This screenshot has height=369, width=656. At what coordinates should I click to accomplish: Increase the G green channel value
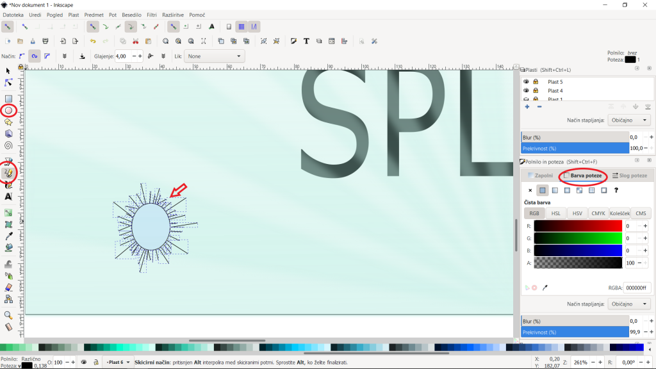point(645,238)
